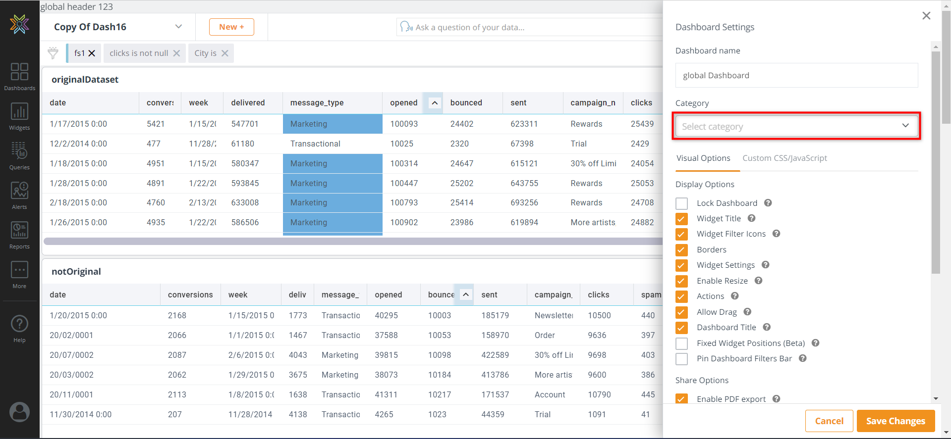
Task: Click the Dashboard name input field
Action: 796,75
